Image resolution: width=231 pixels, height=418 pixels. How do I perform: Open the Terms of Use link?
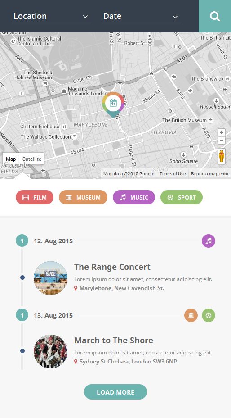point(173,174)
